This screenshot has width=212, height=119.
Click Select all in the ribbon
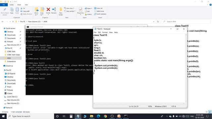pos(98,8)
